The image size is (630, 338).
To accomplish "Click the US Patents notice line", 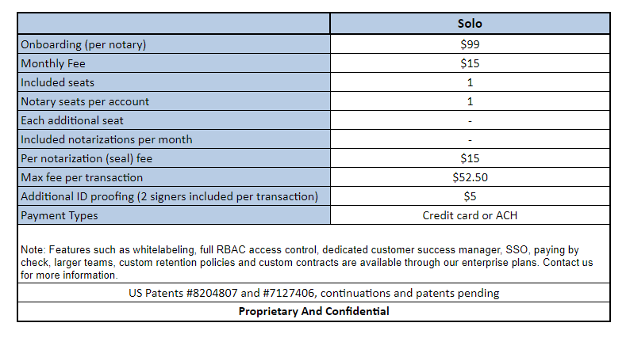I will click(313, 293).
